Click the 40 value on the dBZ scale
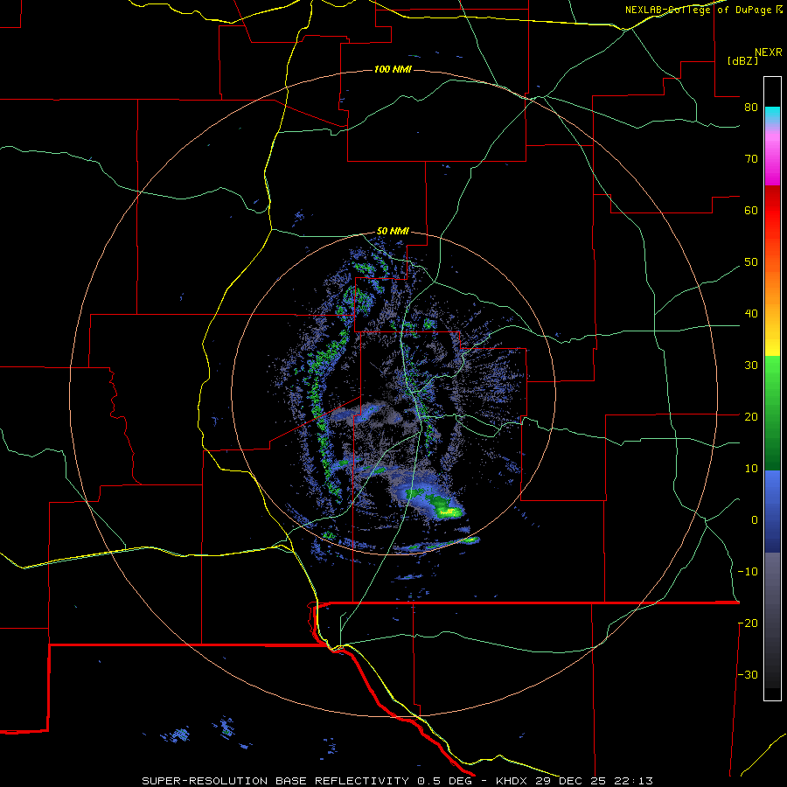 pos(751,314)
